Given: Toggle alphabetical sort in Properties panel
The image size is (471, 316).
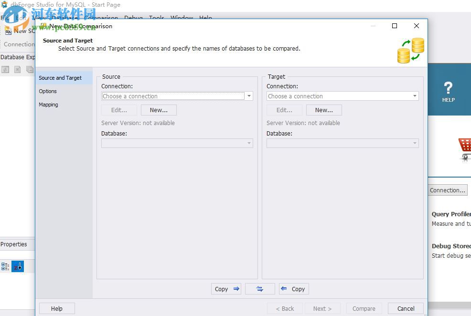Looking at the screenshot, I should point(18,266).
